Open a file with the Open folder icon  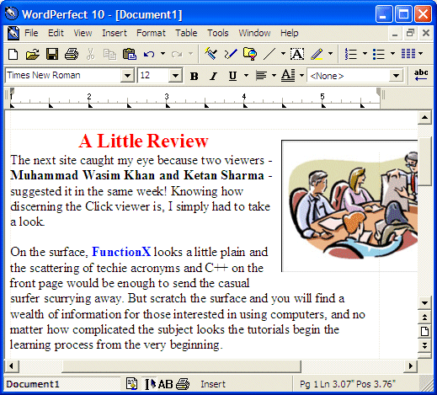(x=33, y=54)
